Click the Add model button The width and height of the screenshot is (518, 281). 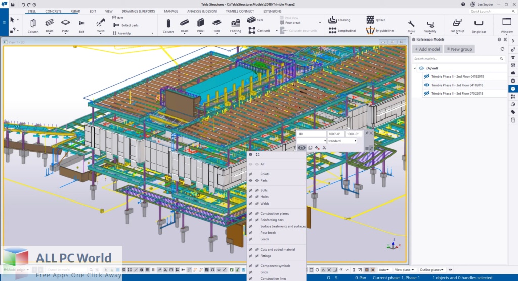[427, 49]
